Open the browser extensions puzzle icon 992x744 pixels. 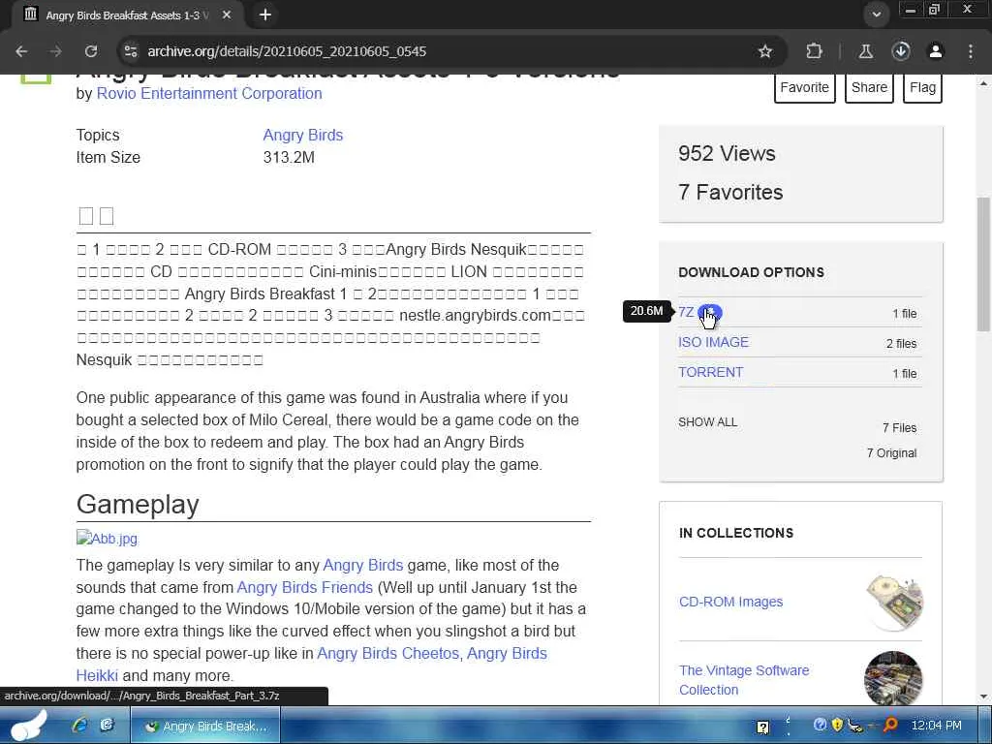814,51
